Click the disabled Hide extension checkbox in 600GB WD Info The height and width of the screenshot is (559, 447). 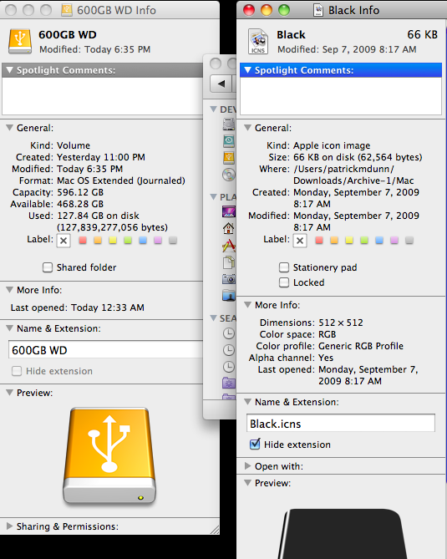tap(17, 371)
